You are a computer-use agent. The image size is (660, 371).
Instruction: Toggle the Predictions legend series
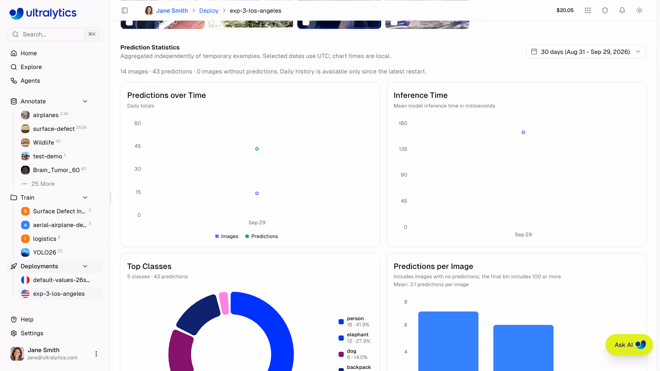click(x=262, y=236)
